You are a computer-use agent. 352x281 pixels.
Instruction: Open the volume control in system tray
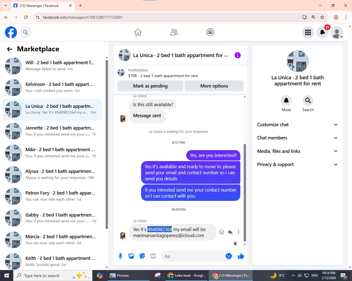pos(300,276)
